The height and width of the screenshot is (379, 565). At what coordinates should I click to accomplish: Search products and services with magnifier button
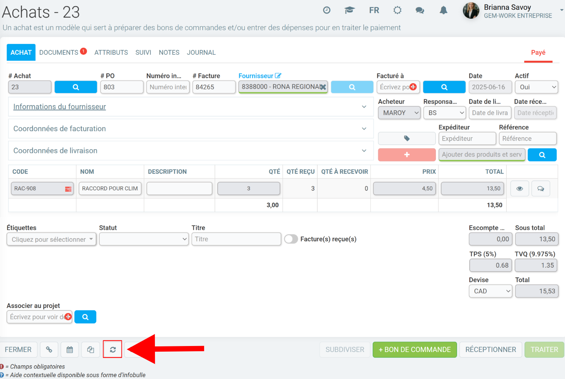(542, 154)
